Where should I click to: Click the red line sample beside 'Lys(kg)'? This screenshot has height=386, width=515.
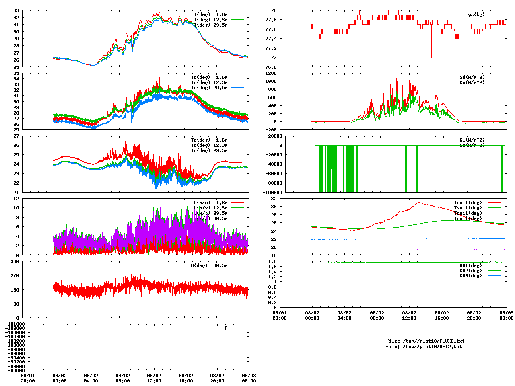click(x=495, y=14)
